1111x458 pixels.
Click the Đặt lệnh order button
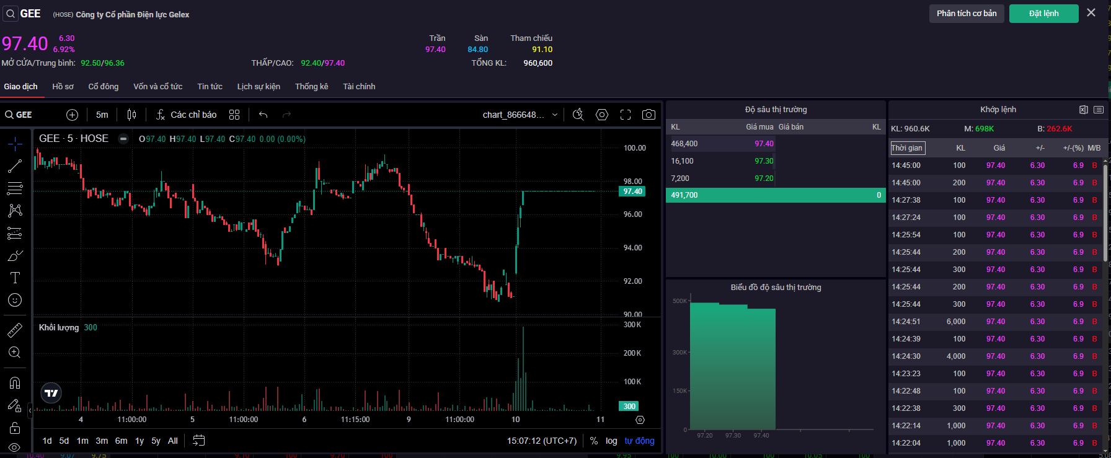click(1044, 14)
